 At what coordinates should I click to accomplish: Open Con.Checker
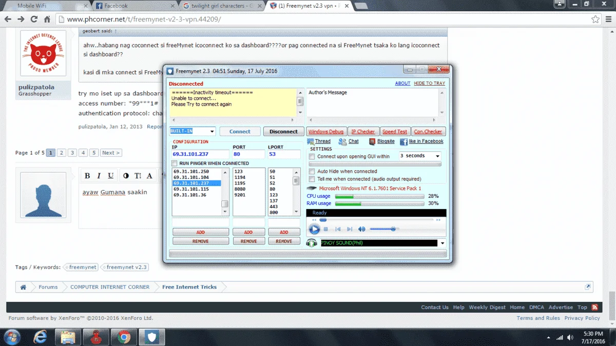[x=428, y=132]
